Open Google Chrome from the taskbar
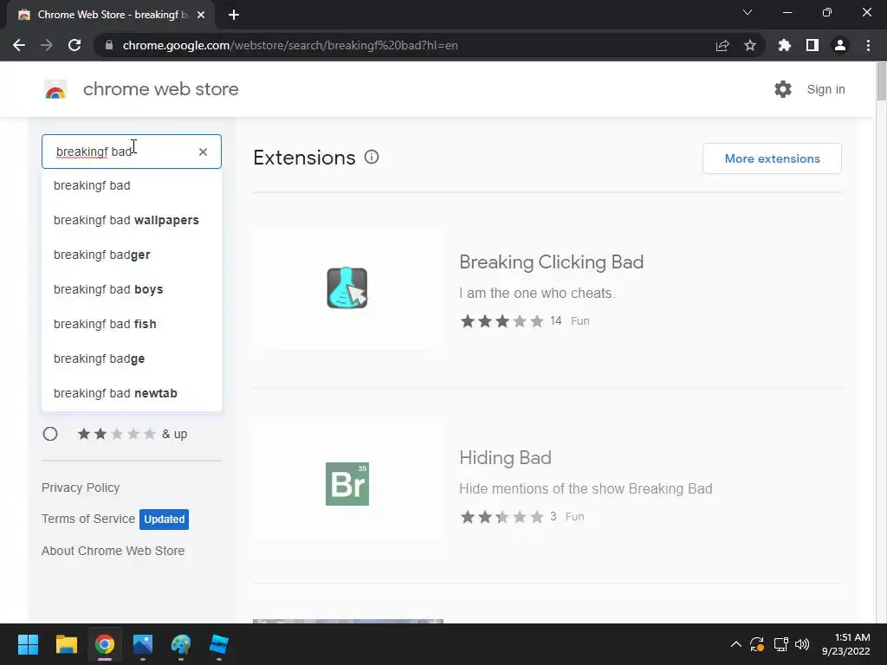The image size is (887, 665). coord(105,644)
